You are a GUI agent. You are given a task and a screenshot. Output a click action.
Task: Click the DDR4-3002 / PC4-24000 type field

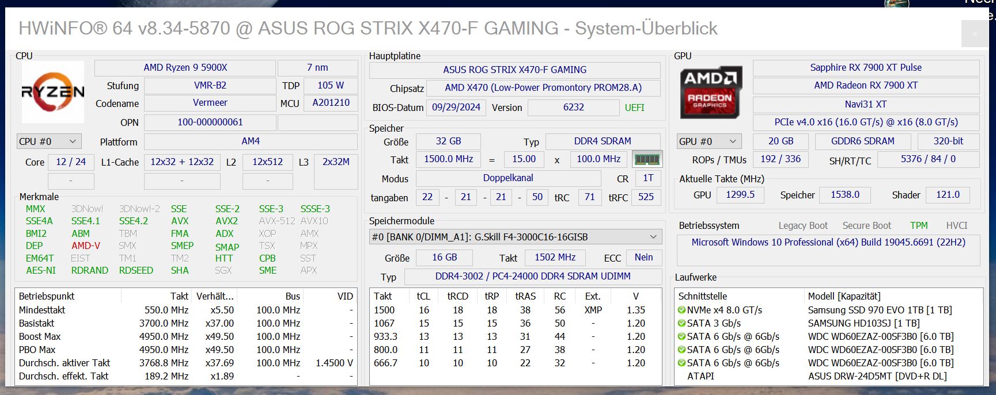pyautogui.click(x=533, y=277)
